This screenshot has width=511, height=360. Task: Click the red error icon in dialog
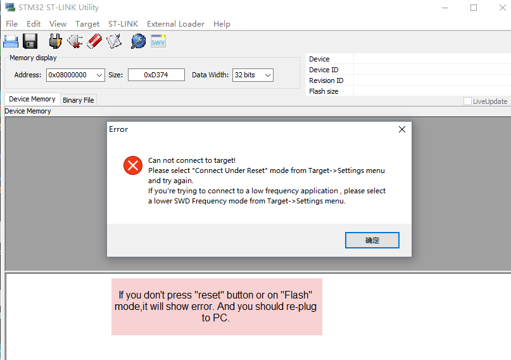point(133,165)
